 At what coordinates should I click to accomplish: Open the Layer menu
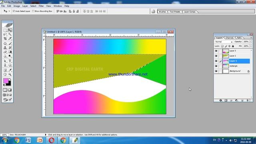click(x=25, y=6)
